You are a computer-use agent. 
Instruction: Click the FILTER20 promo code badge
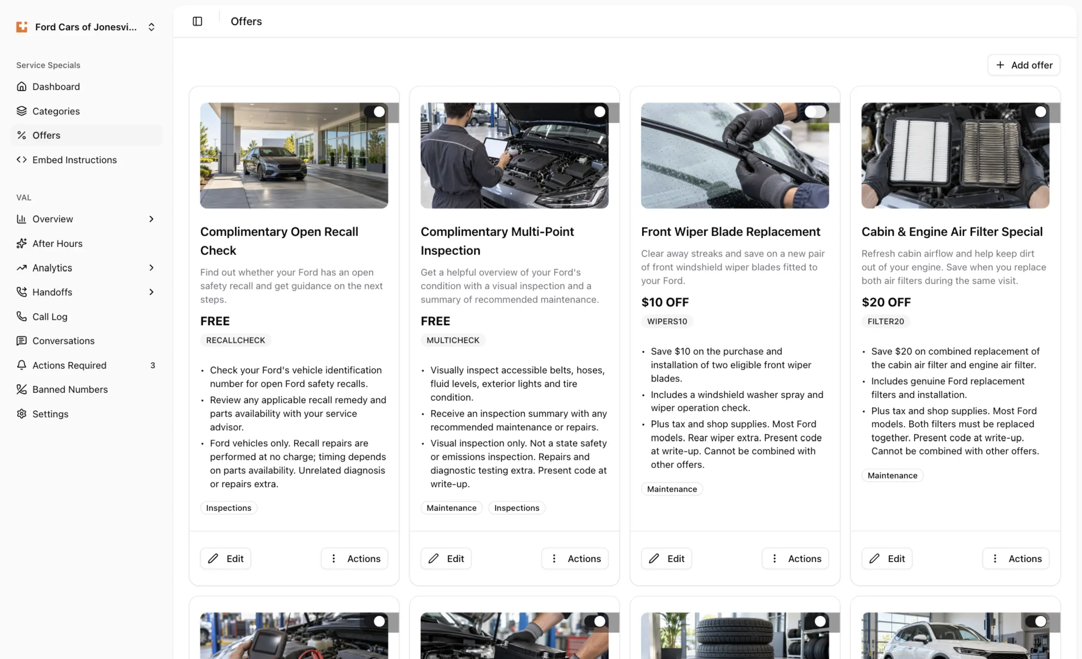(885, 321)
